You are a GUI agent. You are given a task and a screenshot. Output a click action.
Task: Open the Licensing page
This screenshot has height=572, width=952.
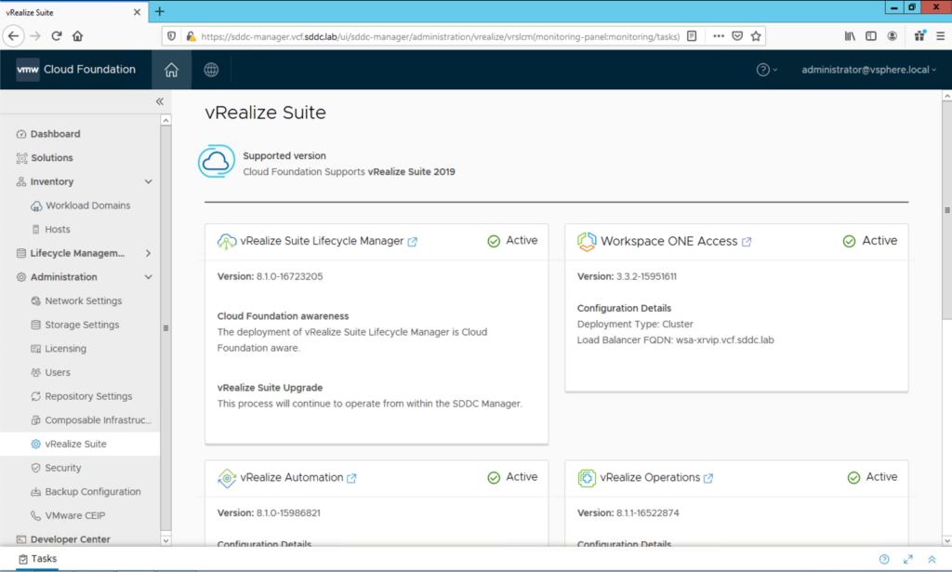click(x=65, y=348)
